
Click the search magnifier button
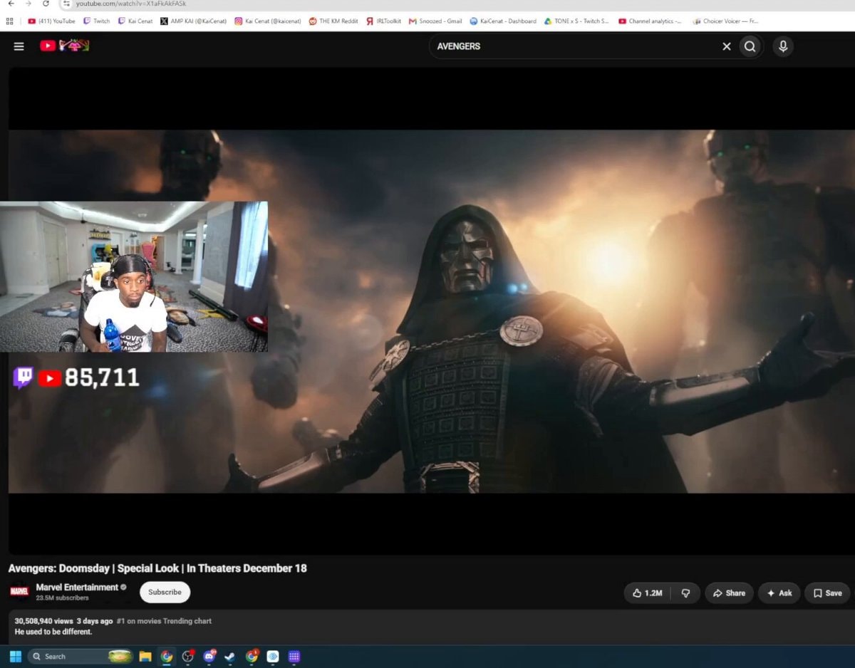click(x=750, y=46)
